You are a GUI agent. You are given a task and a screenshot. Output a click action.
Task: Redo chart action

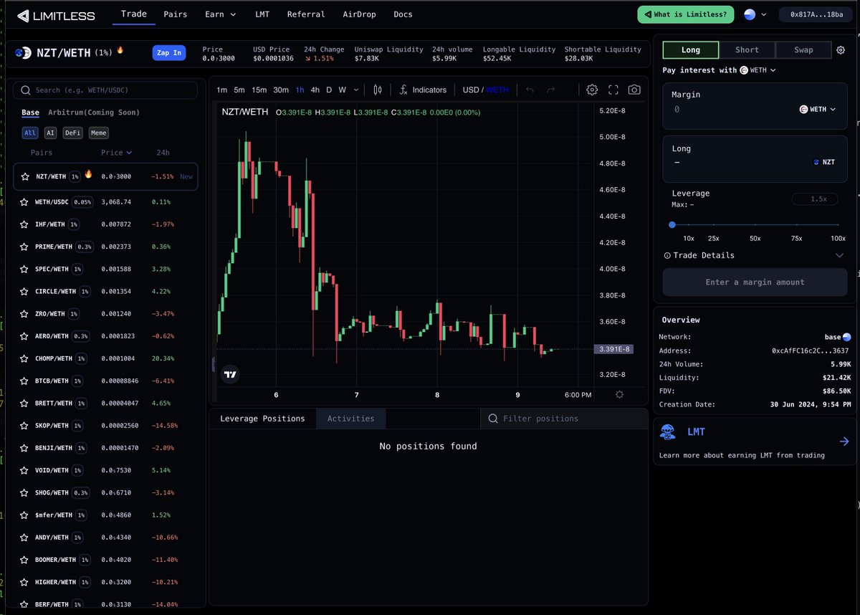coord(551,90)
